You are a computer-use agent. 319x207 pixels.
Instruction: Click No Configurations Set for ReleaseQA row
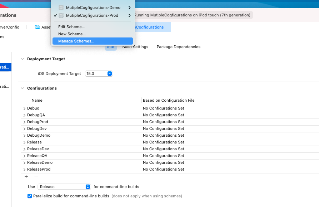[163, 156]
